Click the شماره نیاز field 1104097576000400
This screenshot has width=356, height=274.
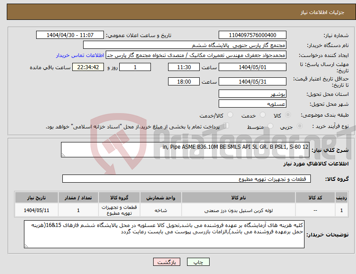coord(252,35)
